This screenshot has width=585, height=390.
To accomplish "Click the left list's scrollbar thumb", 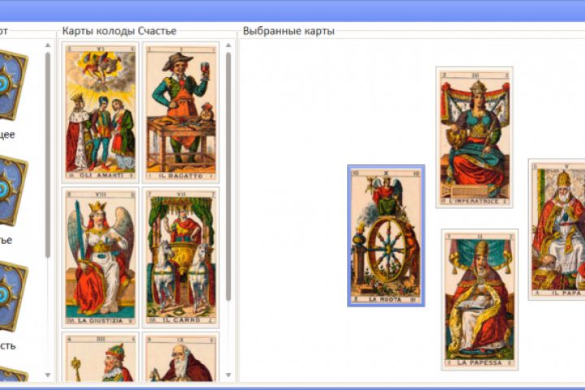I will [48, 155].
